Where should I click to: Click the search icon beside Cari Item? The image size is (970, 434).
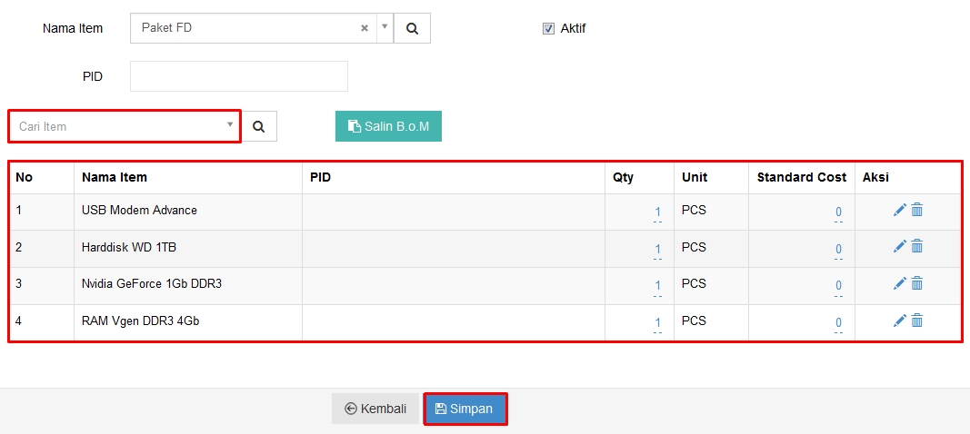258,127
